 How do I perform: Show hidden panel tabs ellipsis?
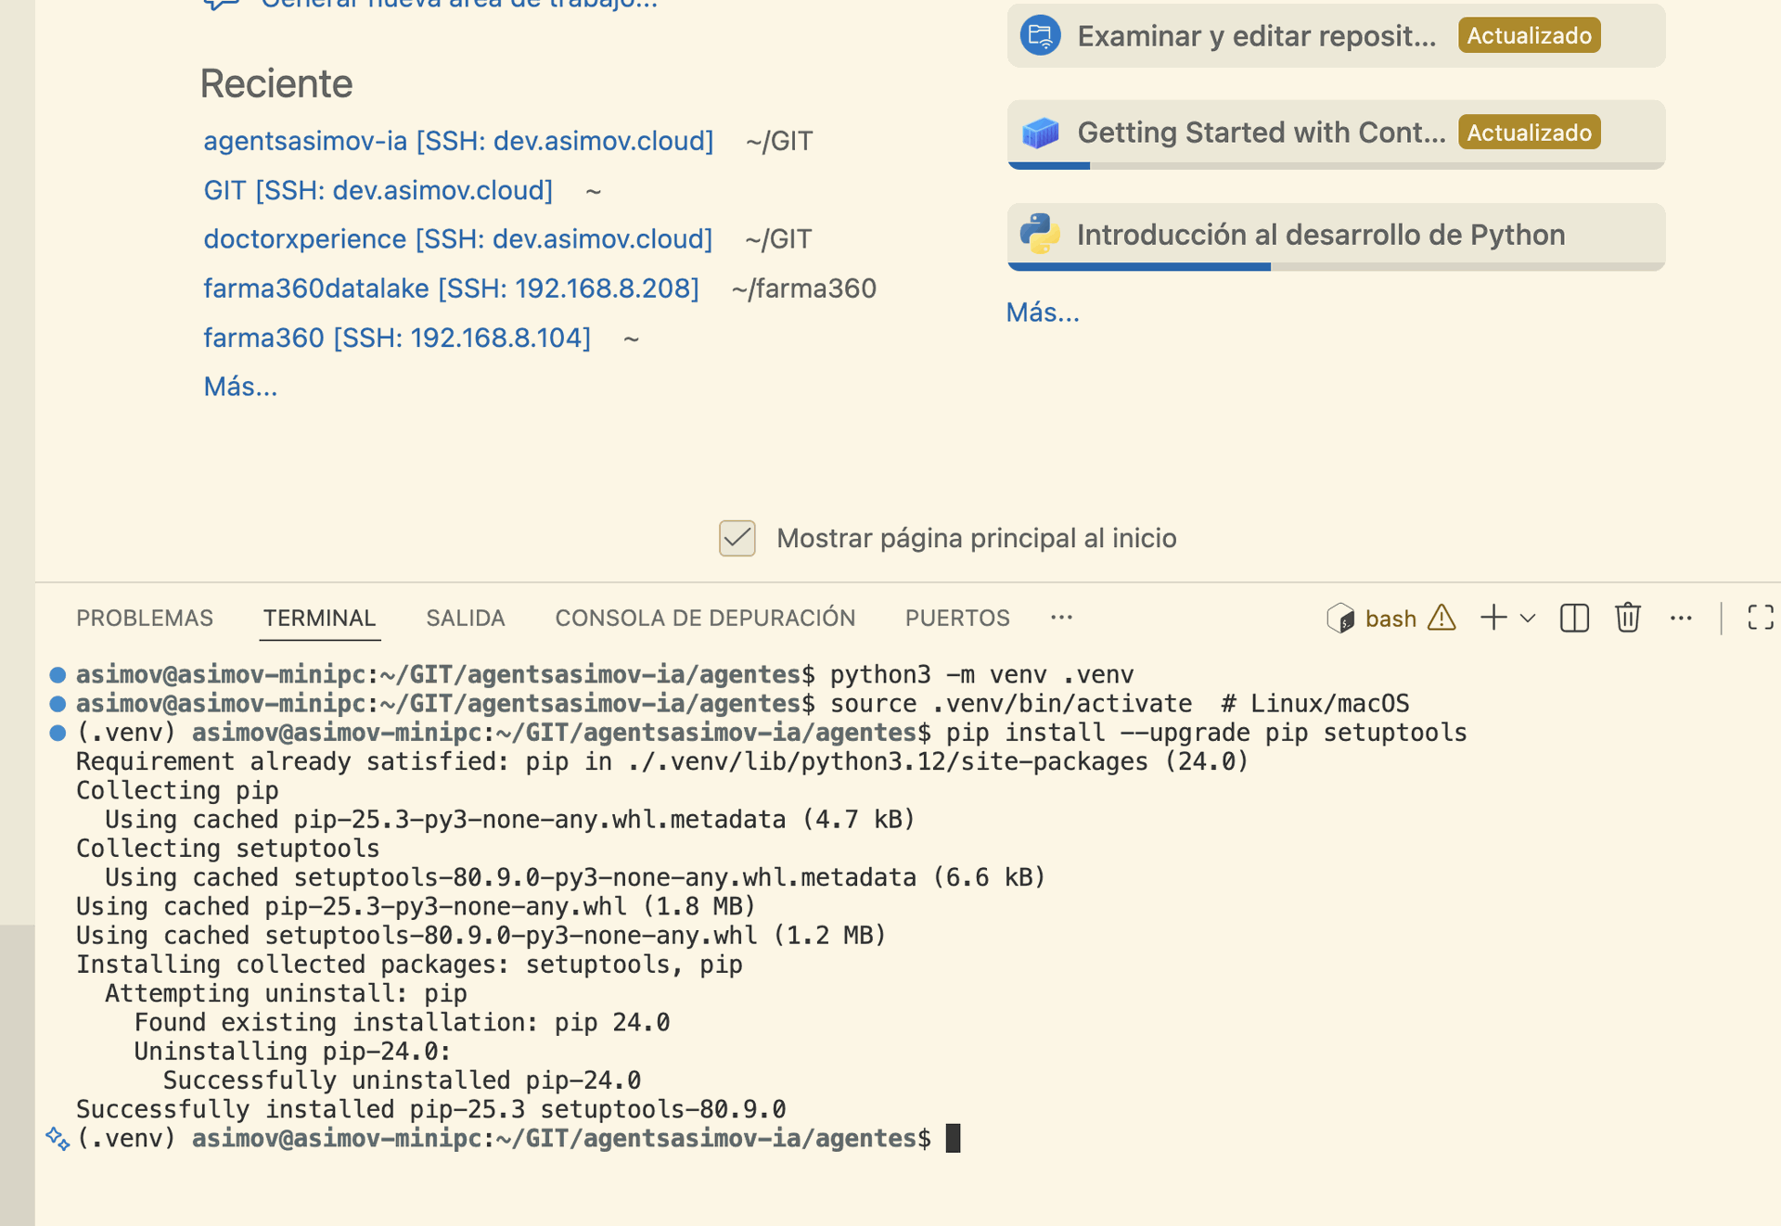[x=1061, y=618]
